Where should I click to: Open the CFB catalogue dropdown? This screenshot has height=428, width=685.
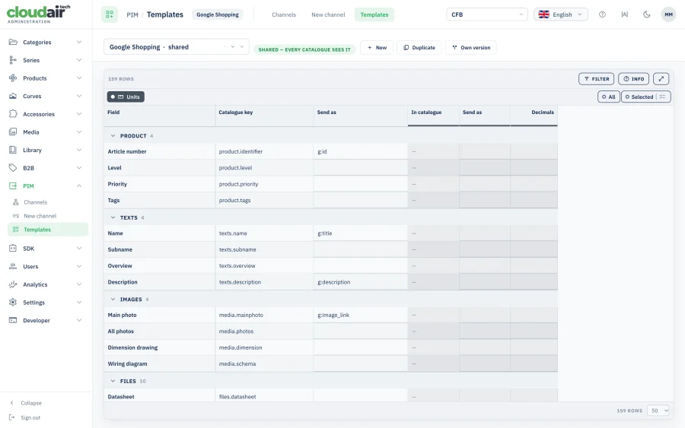click(487, 14)
